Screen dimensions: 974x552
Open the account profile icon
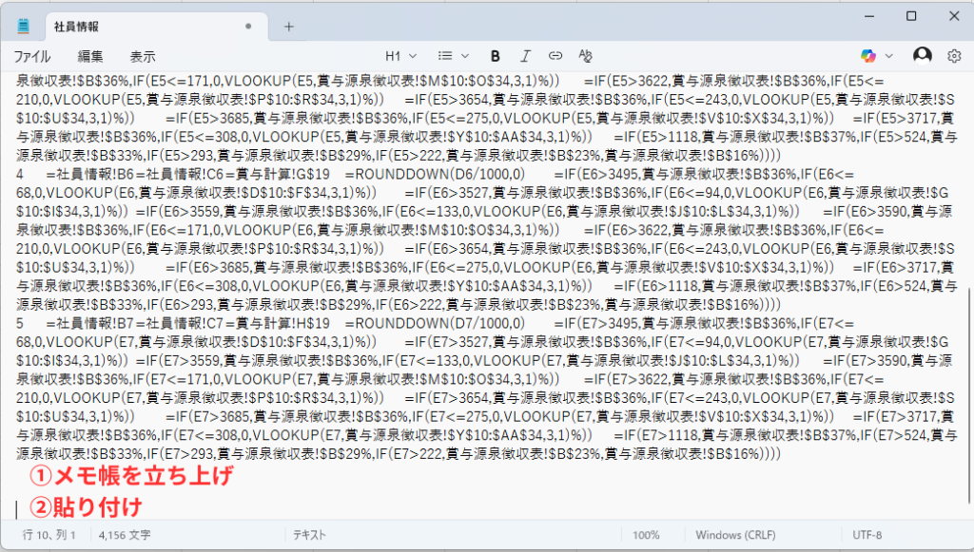click(x=922, y=56)
